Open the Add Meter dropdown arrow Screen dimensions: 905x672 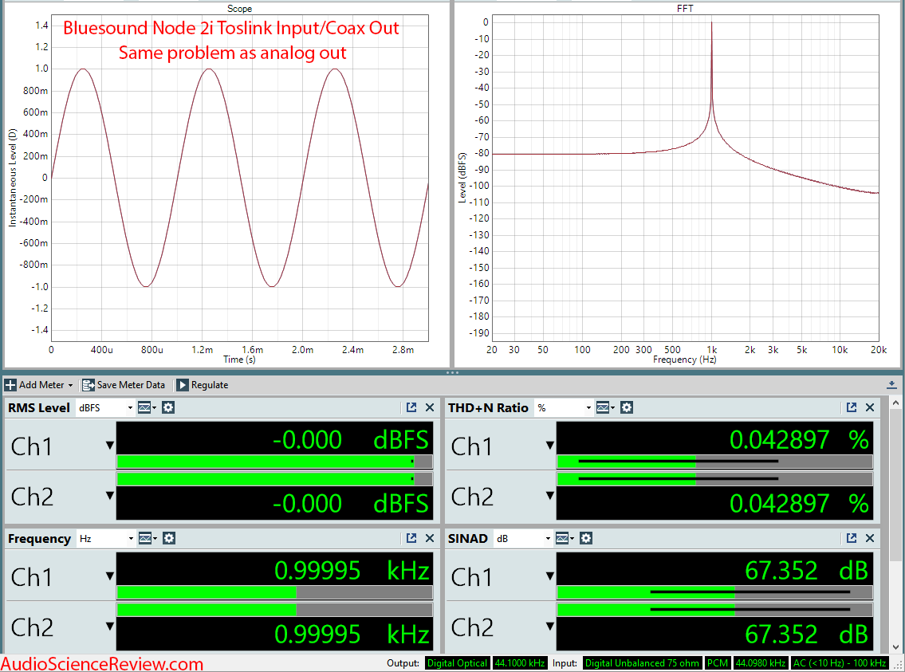[70, 385]
